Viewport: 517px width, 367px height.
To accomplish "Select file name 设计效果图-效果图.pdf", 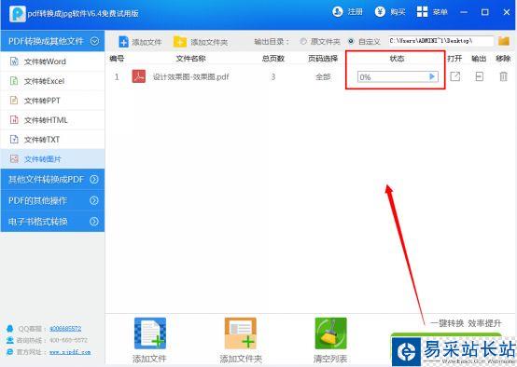I will click(x=190, y=77).
